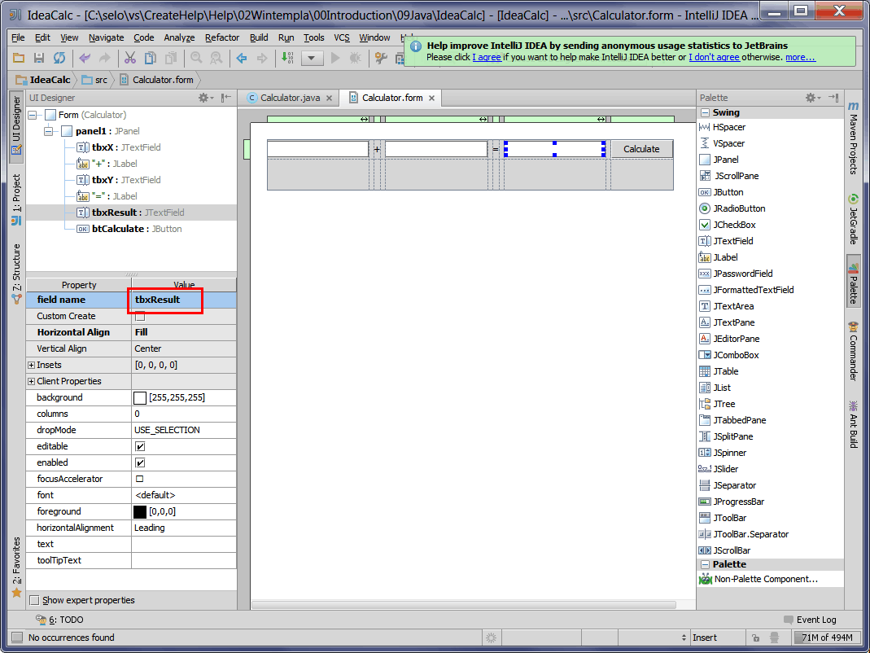Screen dimensions: 870x653
Task: Click the Open folder toolbar icon
Action: (19, 58)
